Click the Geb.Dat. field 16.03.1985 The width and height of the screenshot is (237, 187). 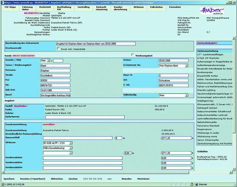(x=56, y=90)
